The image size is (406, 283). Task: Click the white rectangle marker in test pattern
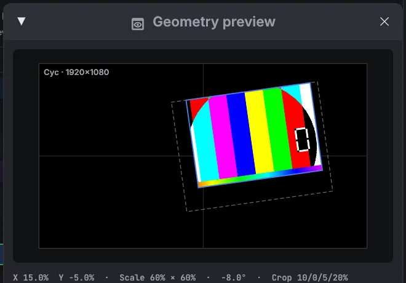302,140
